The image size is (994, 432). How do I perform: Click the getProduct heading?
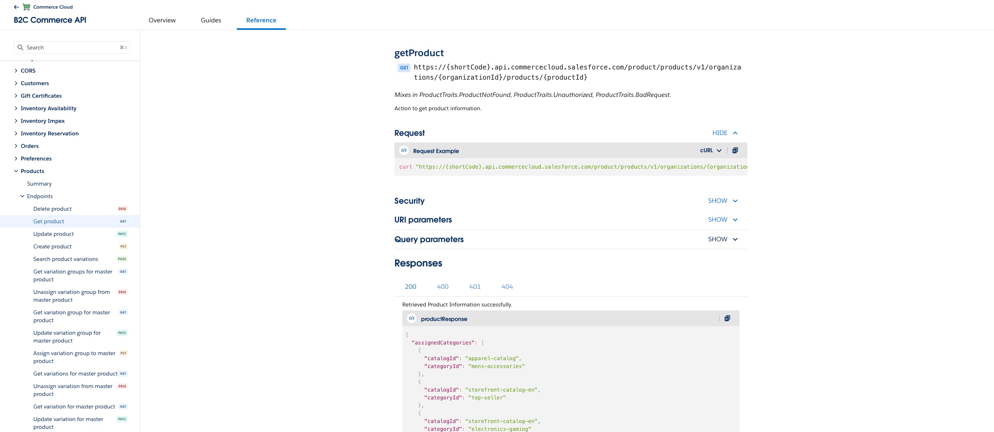419,53
